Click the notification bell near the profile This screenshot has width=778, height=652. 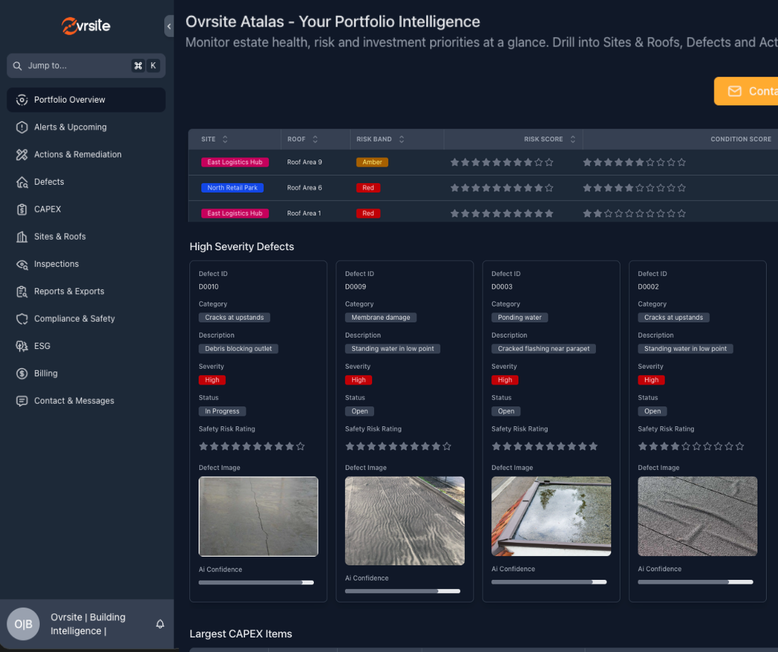point(160,624)
